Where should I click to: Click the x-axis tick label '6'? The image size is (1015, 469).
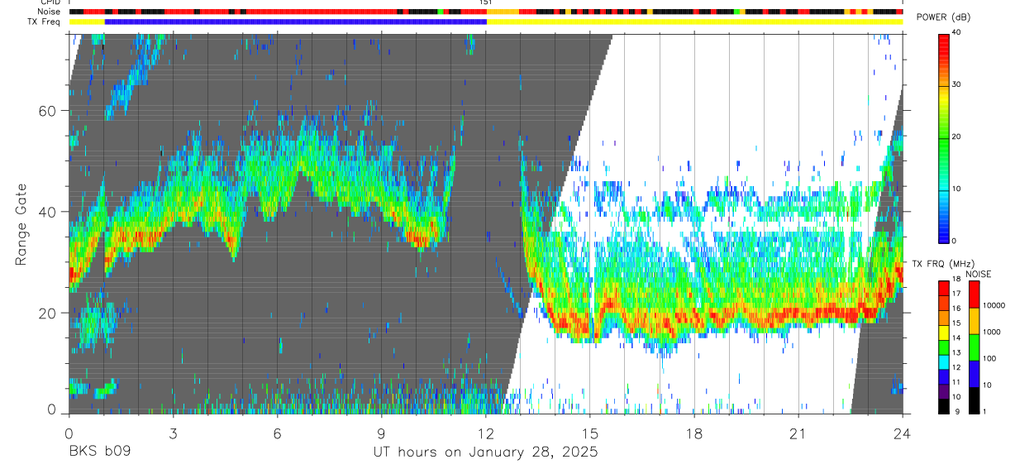(x=277, y=433)
